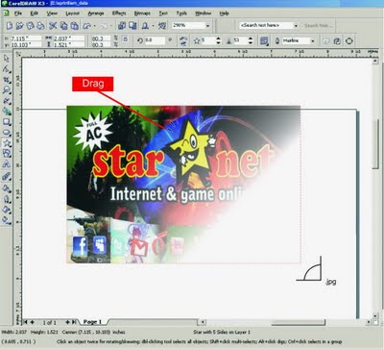Click the Convert to Curves icon
Screen dimensions: 384x350
point(349,40)
